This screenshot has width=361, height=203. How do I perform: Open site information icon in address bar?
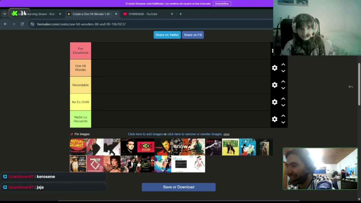(x=32, y=24)
